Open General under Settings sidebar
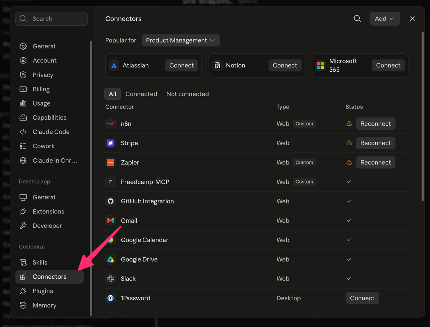 (49, 46)
